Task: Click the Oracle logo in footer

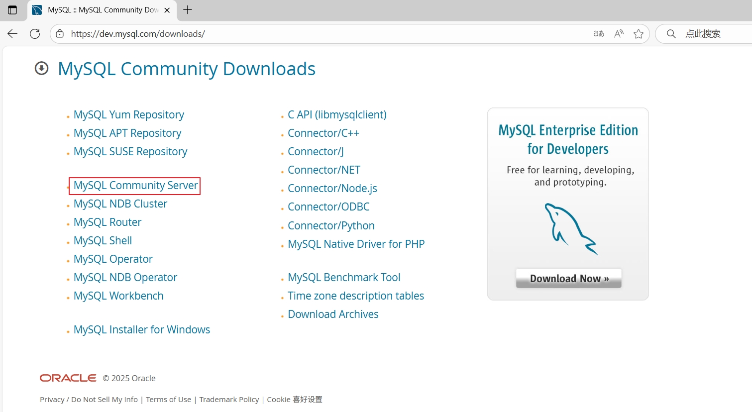Action: point(68,378)
